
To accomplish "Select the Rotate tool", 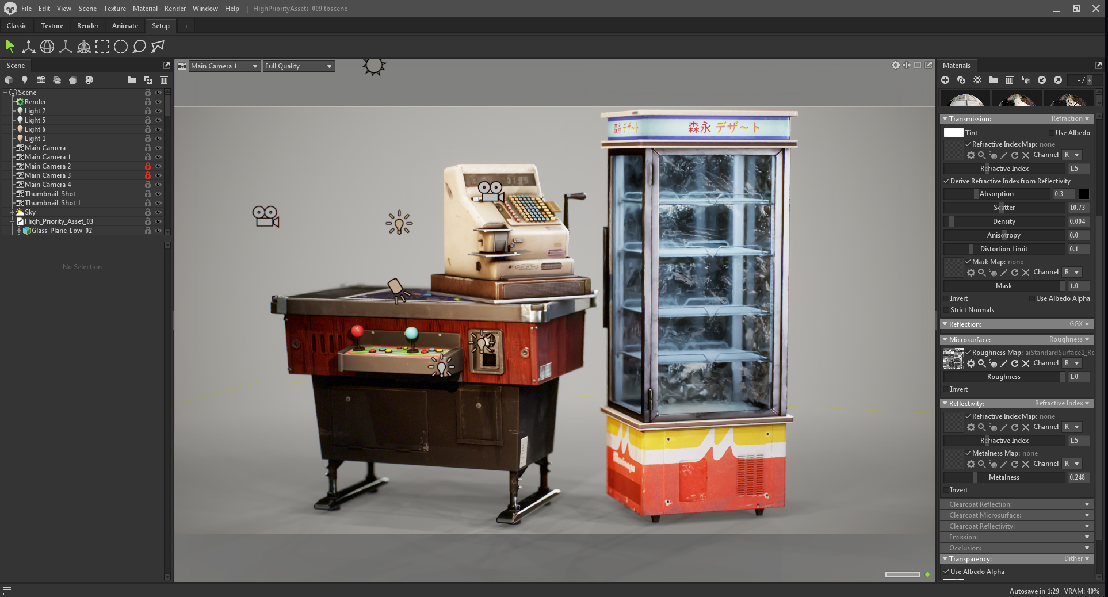I will (47, 47).
